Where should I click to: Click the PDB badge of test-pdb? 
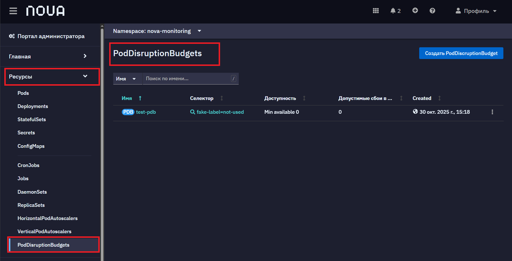128,112
